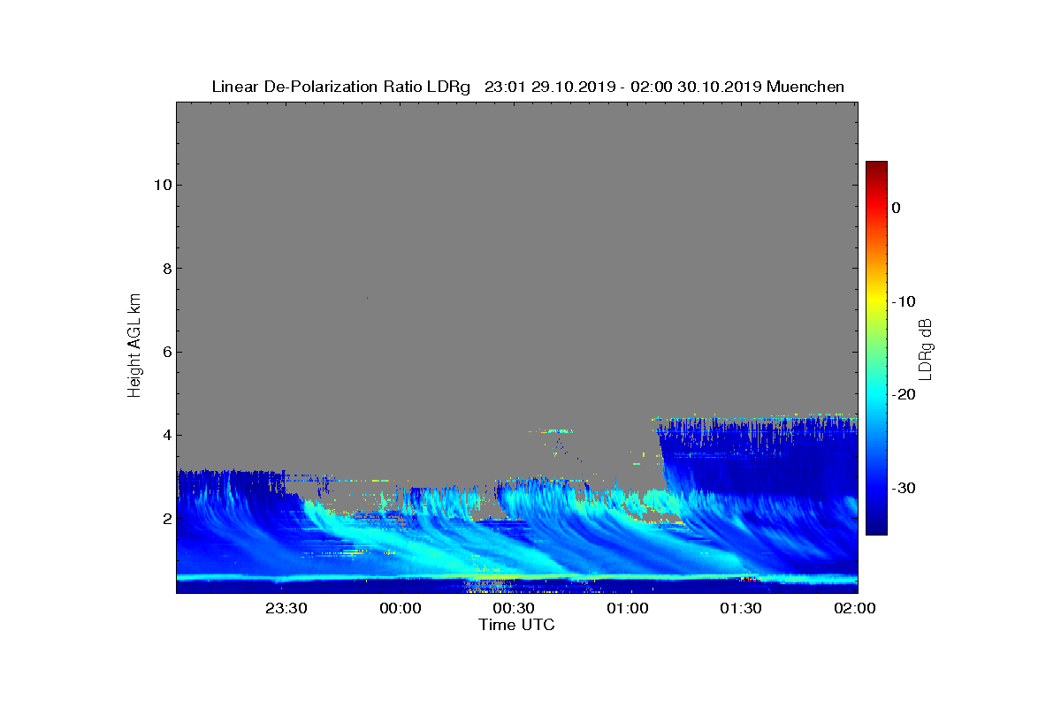
Task: Click the 'LDRg dB' colorbar label
Action: 926,348
